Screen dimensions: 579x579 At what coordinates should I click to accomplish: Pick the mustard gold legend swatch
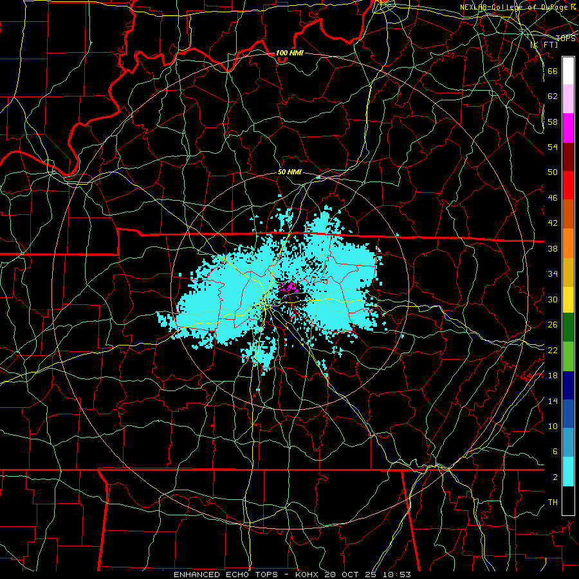(568, 272)
